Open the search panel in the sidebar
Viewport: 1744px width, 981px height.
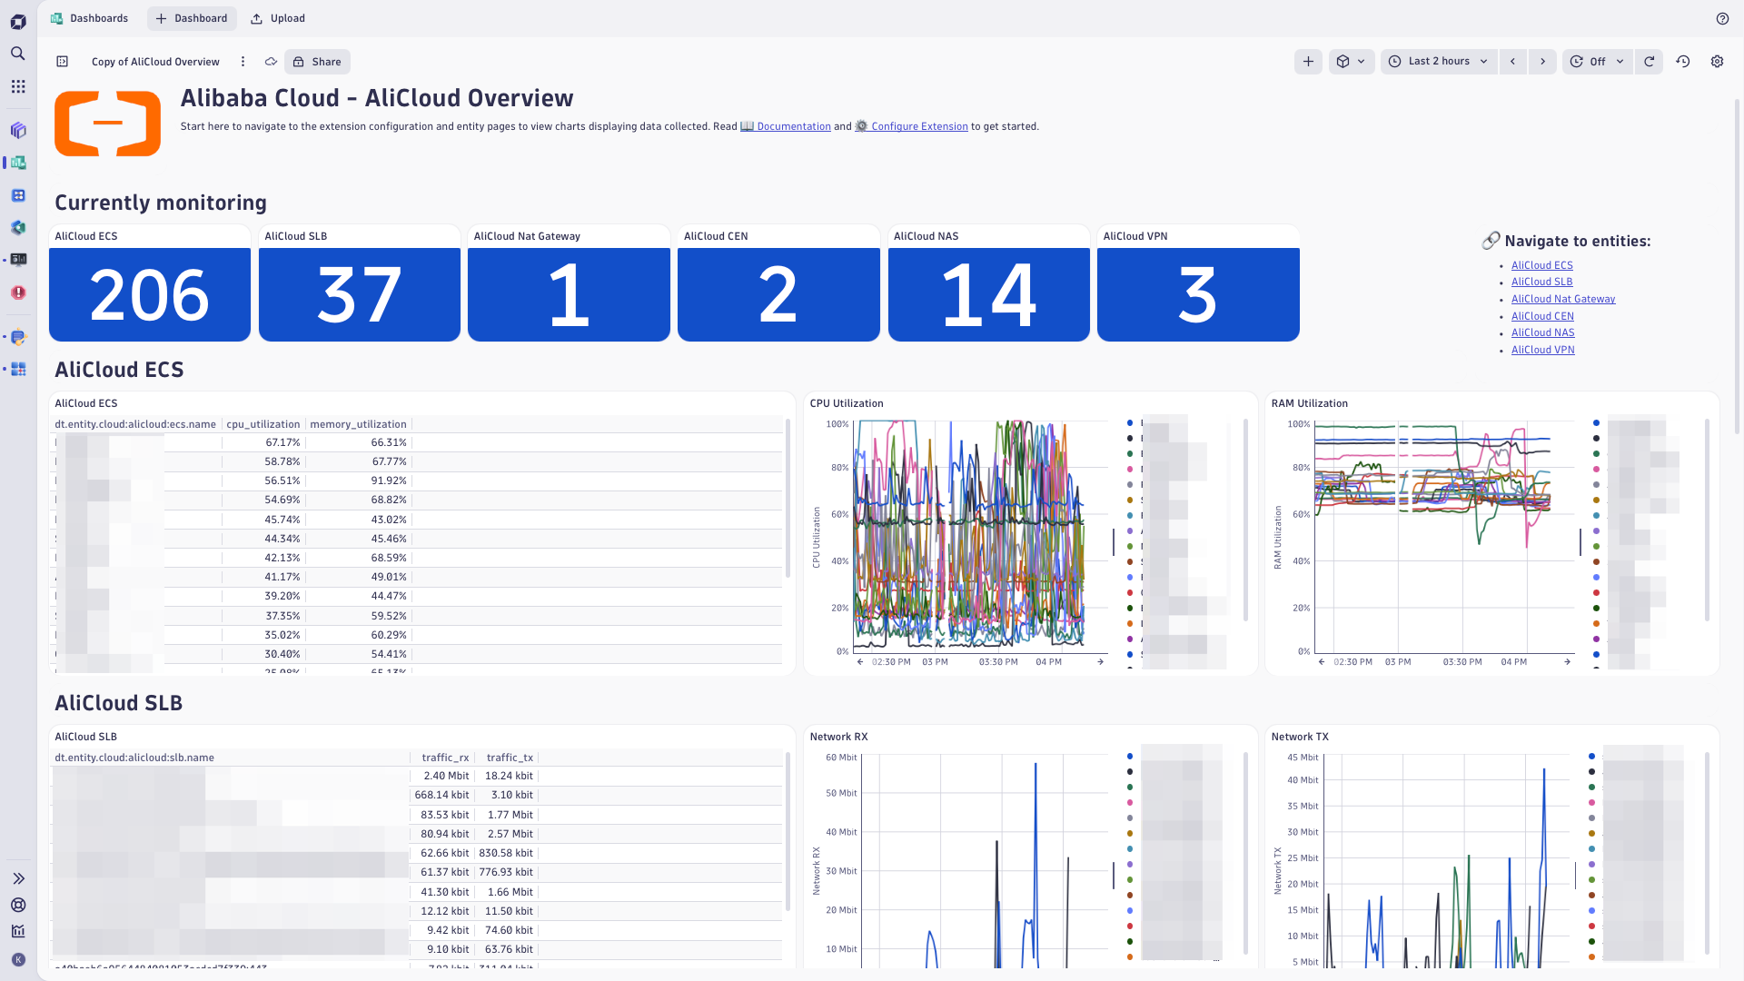[17, 54]
